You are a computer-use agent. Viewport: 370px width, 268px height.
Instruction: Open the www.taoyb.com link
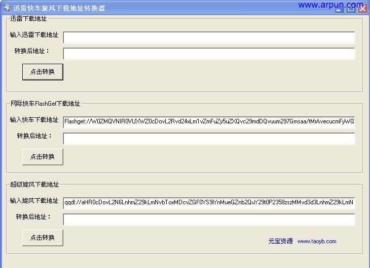(x=317, y=241)
